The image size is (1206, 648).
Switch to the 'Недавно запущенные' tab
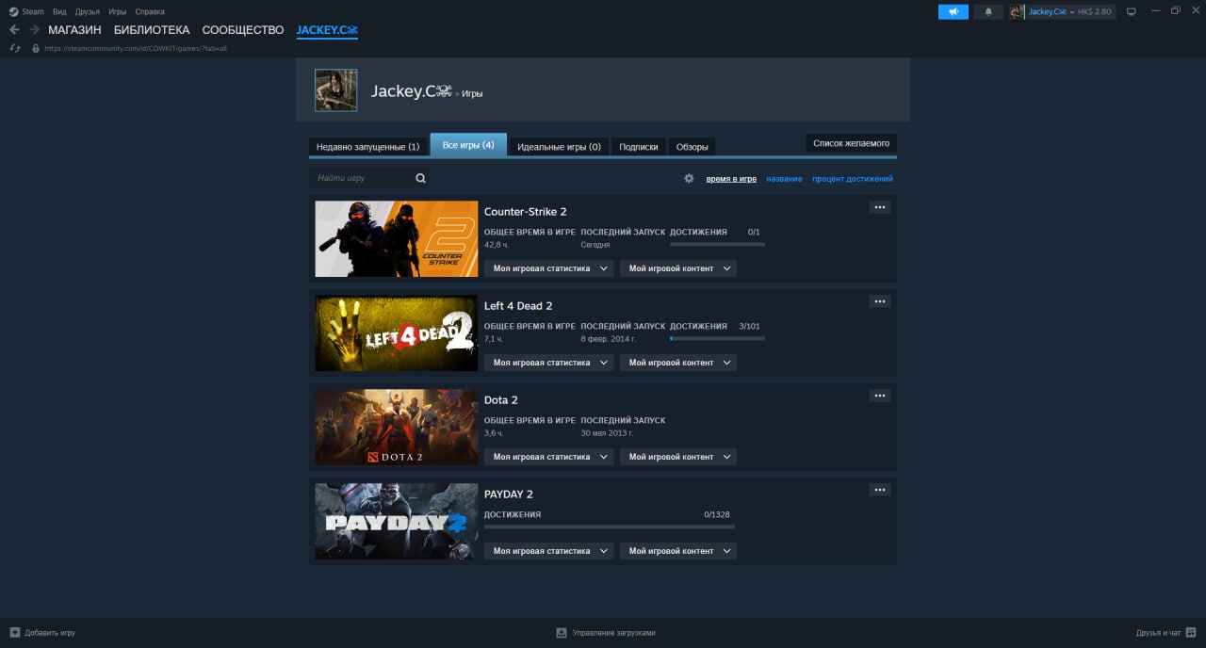(367, 147)
